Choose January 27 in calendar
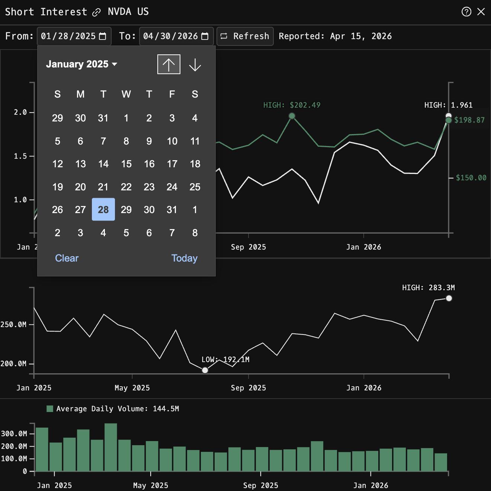491x491 pixels. 80,209
